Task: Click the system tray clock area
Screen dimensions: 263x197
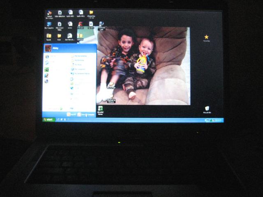Action: click(219, 120)
